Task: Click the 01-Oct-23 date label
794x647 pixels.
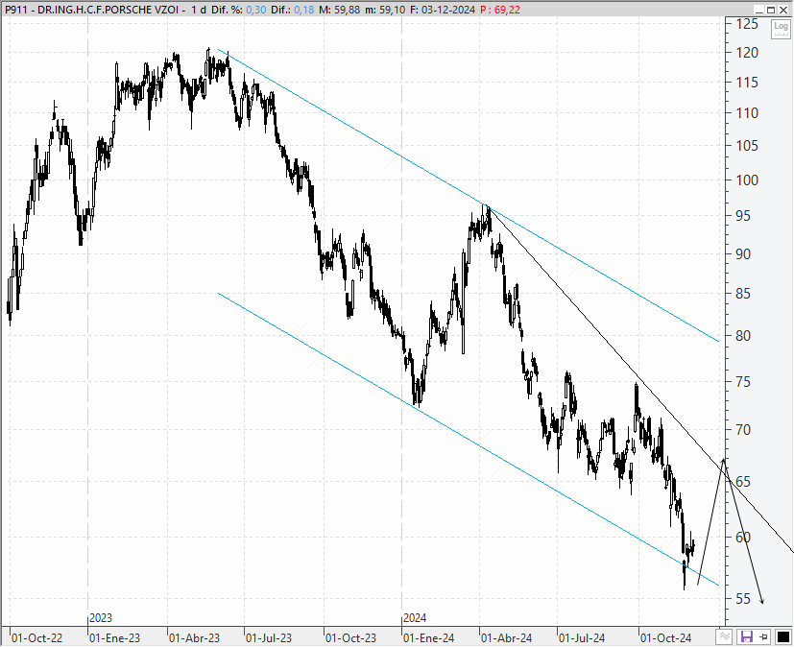Action: (x=351, y=638)
